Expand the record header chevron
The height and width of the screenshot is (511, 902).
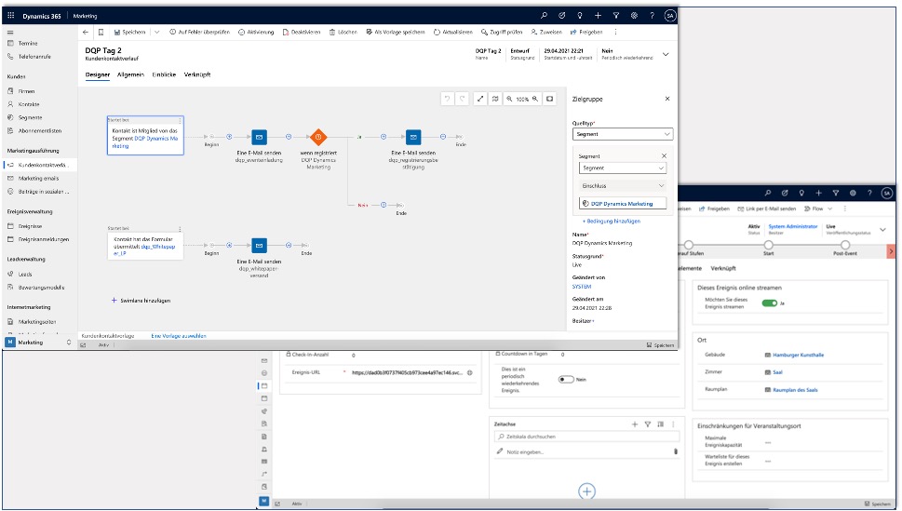[666, 55]
